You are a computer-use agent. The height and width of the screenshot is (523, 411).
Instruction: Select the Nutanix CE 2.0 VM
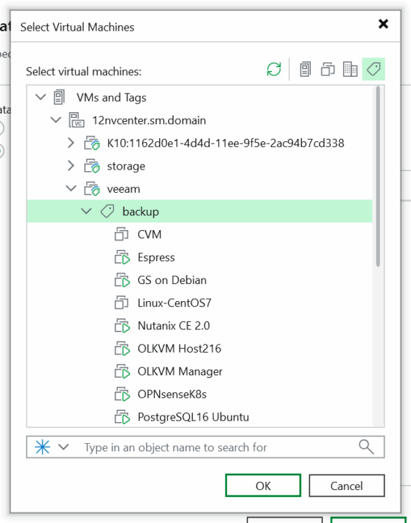(x=173, y=326)
